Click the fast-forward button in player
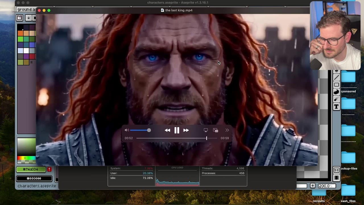This screenshot has height=205, width=364. (x=186, y=130)
